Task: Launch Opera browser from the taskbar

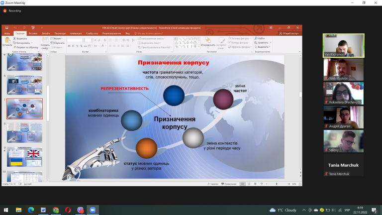Action: pos(68,210)
